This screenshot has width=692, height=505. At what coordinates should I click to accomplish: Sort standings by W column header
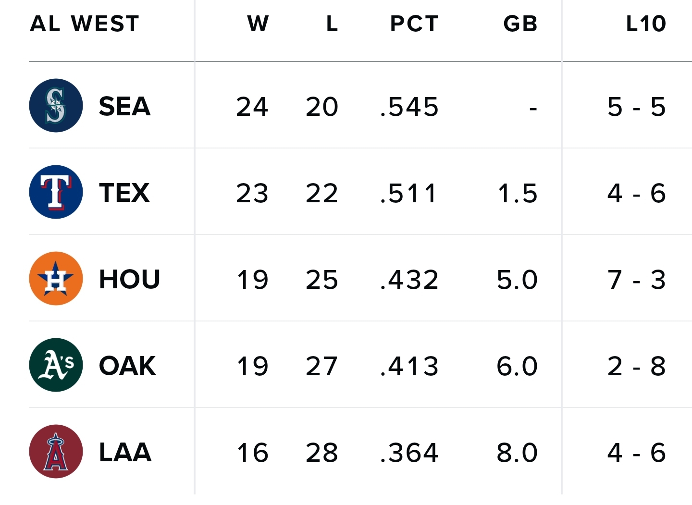pyautogui.click(x=258, y=24)
